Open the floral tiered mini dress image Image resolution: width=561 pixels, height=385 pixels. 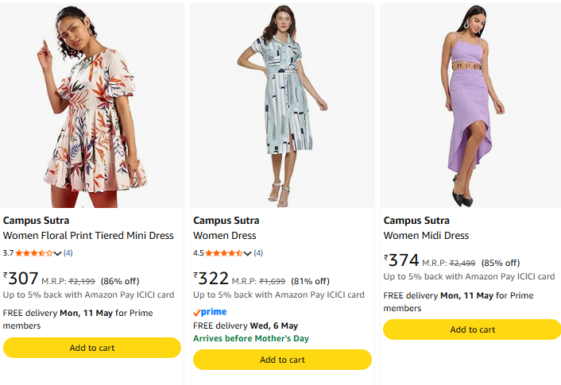[91, 106]
